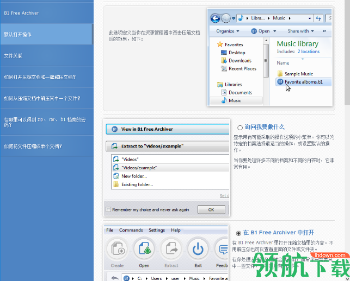Image resolution: width=350 pixels, height=281 pixels.
Task: Select the 询问我要做什么 radio button
Action: pos(240,127)
